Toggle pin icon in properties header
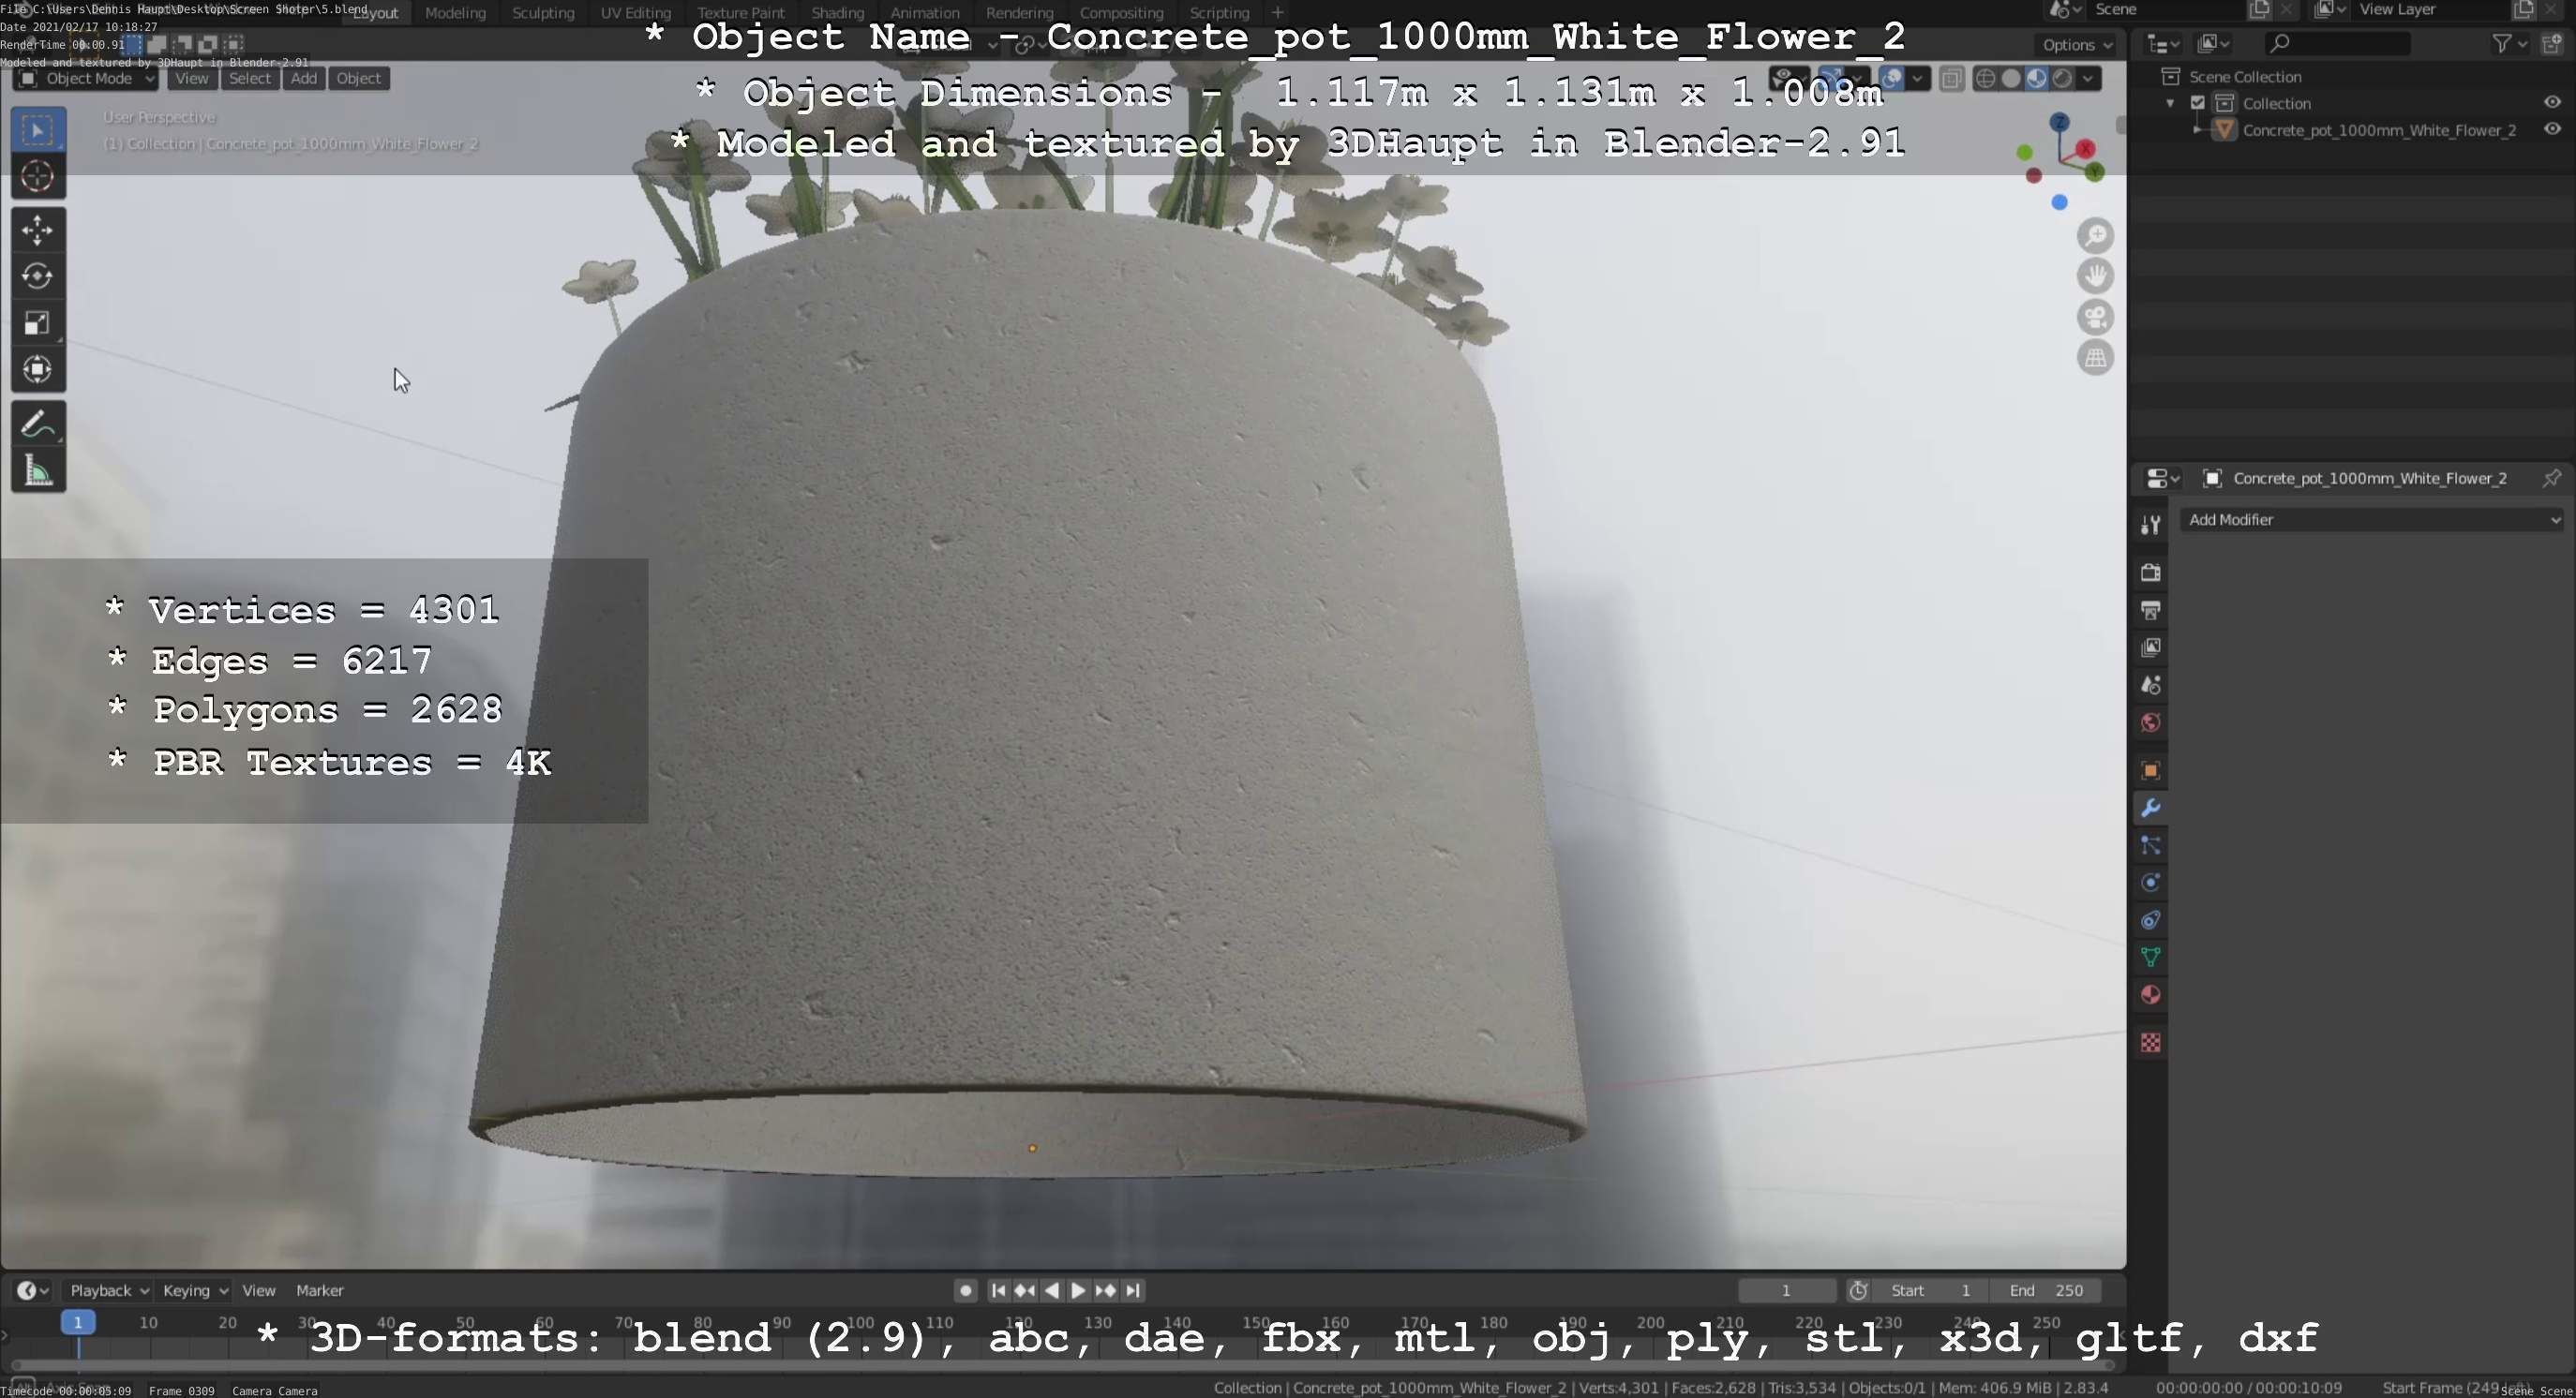 [x=2552, y=478]
